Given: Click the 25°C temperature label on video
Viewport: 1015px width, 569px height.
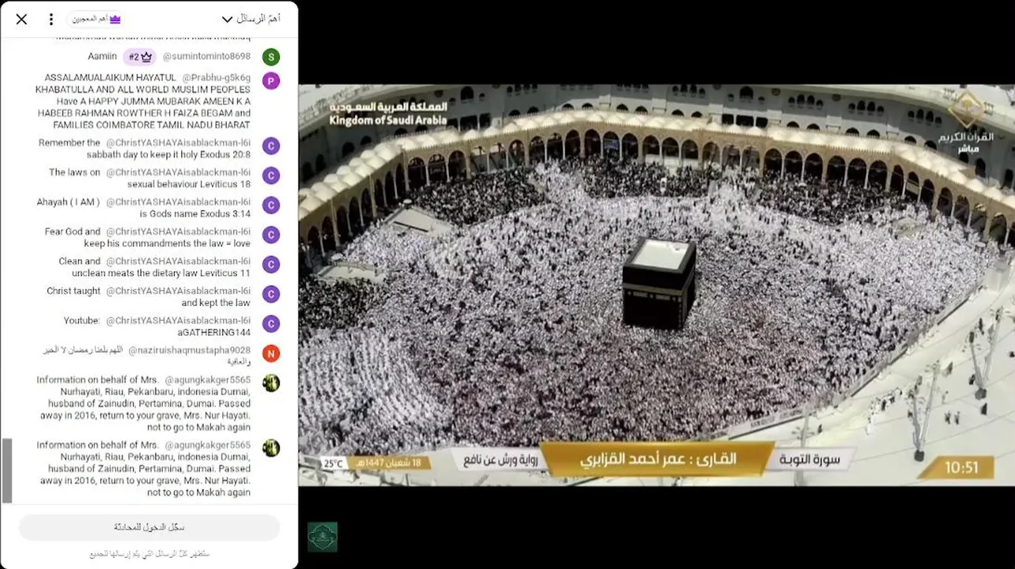Looking at the screenshot, I should [333, 464].
